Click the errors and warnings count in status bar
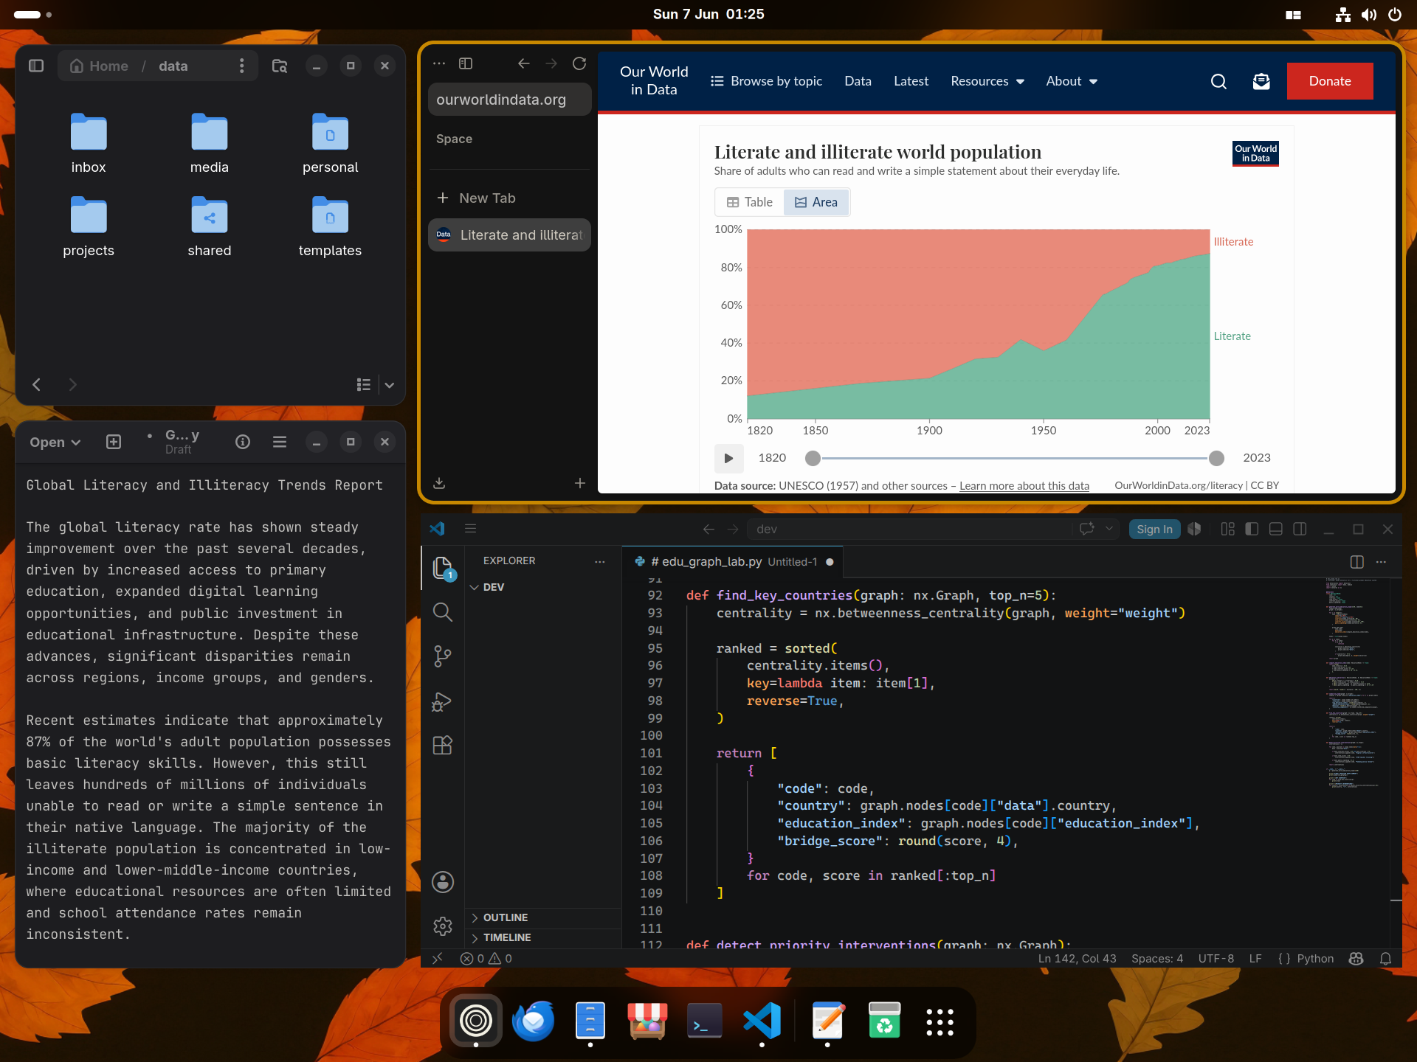 pos(486,959)
